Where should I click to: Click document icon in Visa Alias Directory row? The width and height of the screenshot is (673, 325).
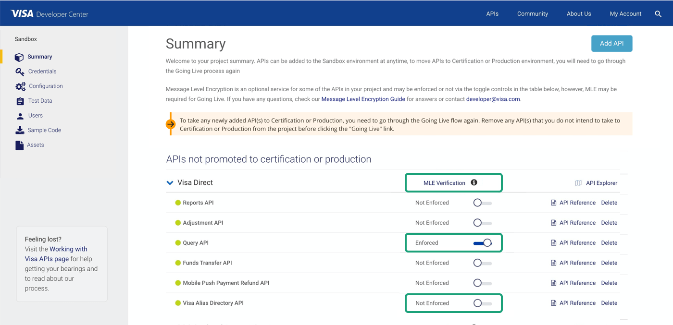tap(553, 303)
